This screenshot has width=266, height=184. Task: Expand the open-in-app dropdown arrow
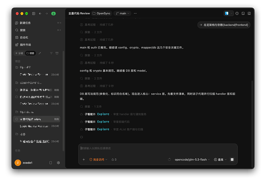pyautogui.click(x=232, y=13)
